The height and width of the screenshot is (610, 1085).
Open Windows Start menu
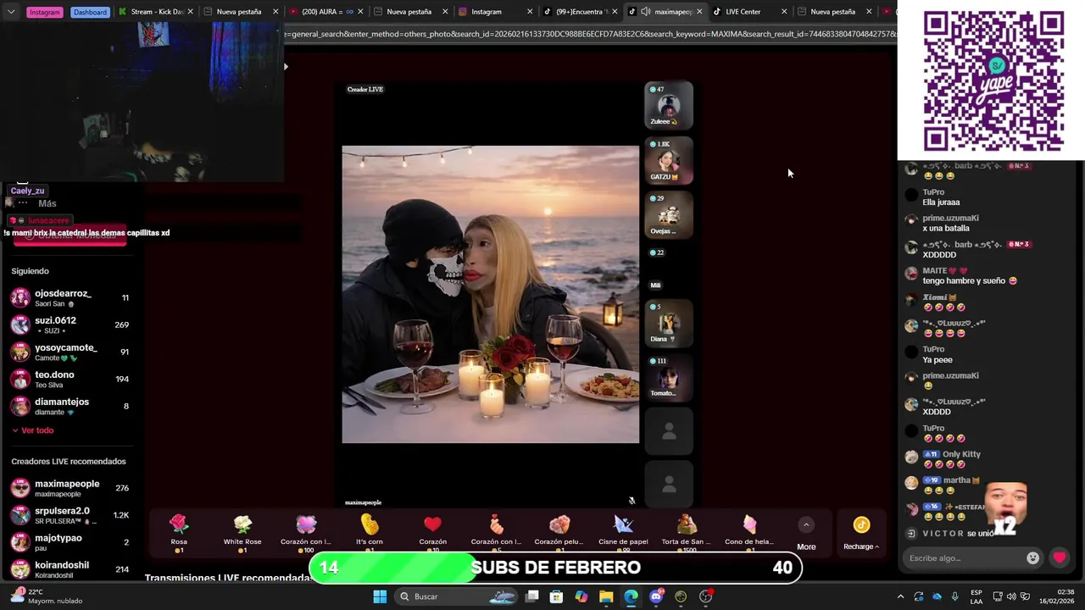(x=380, y=596)
